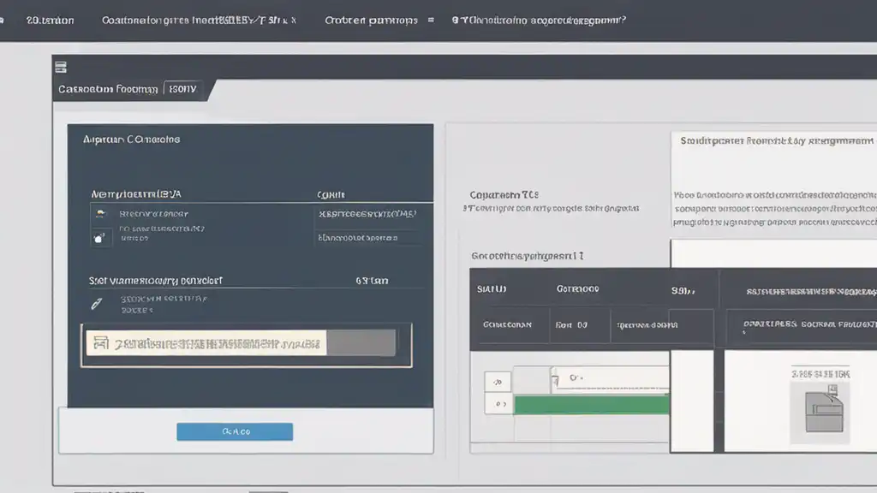Screen dimensions: 877x493
Task: Open the Crobren purnops menu in the top bar
Action: (x=372, y=21)
